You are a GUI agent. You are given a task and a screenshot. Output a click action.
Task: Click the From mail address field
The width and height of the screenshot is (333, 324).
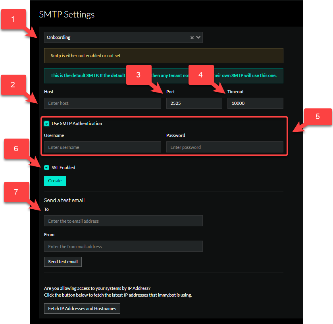tap(123, 246)
